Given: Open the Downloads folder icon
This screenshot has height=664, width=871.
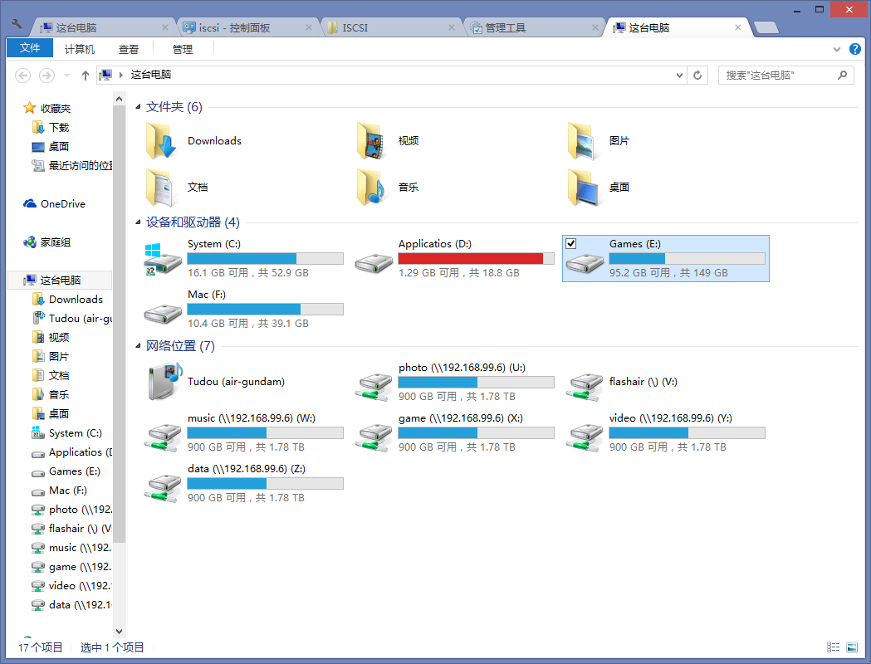Looking at the screenshot, I should pos(162,141).
